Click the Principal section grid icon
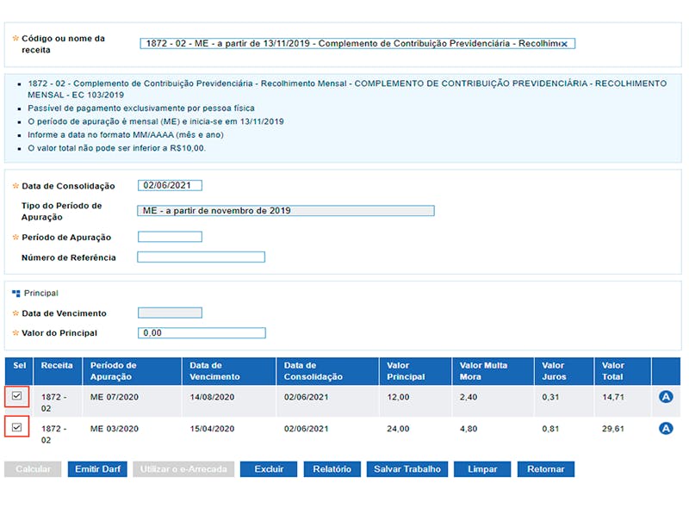 pyautogui.click(x=16, y=293)
